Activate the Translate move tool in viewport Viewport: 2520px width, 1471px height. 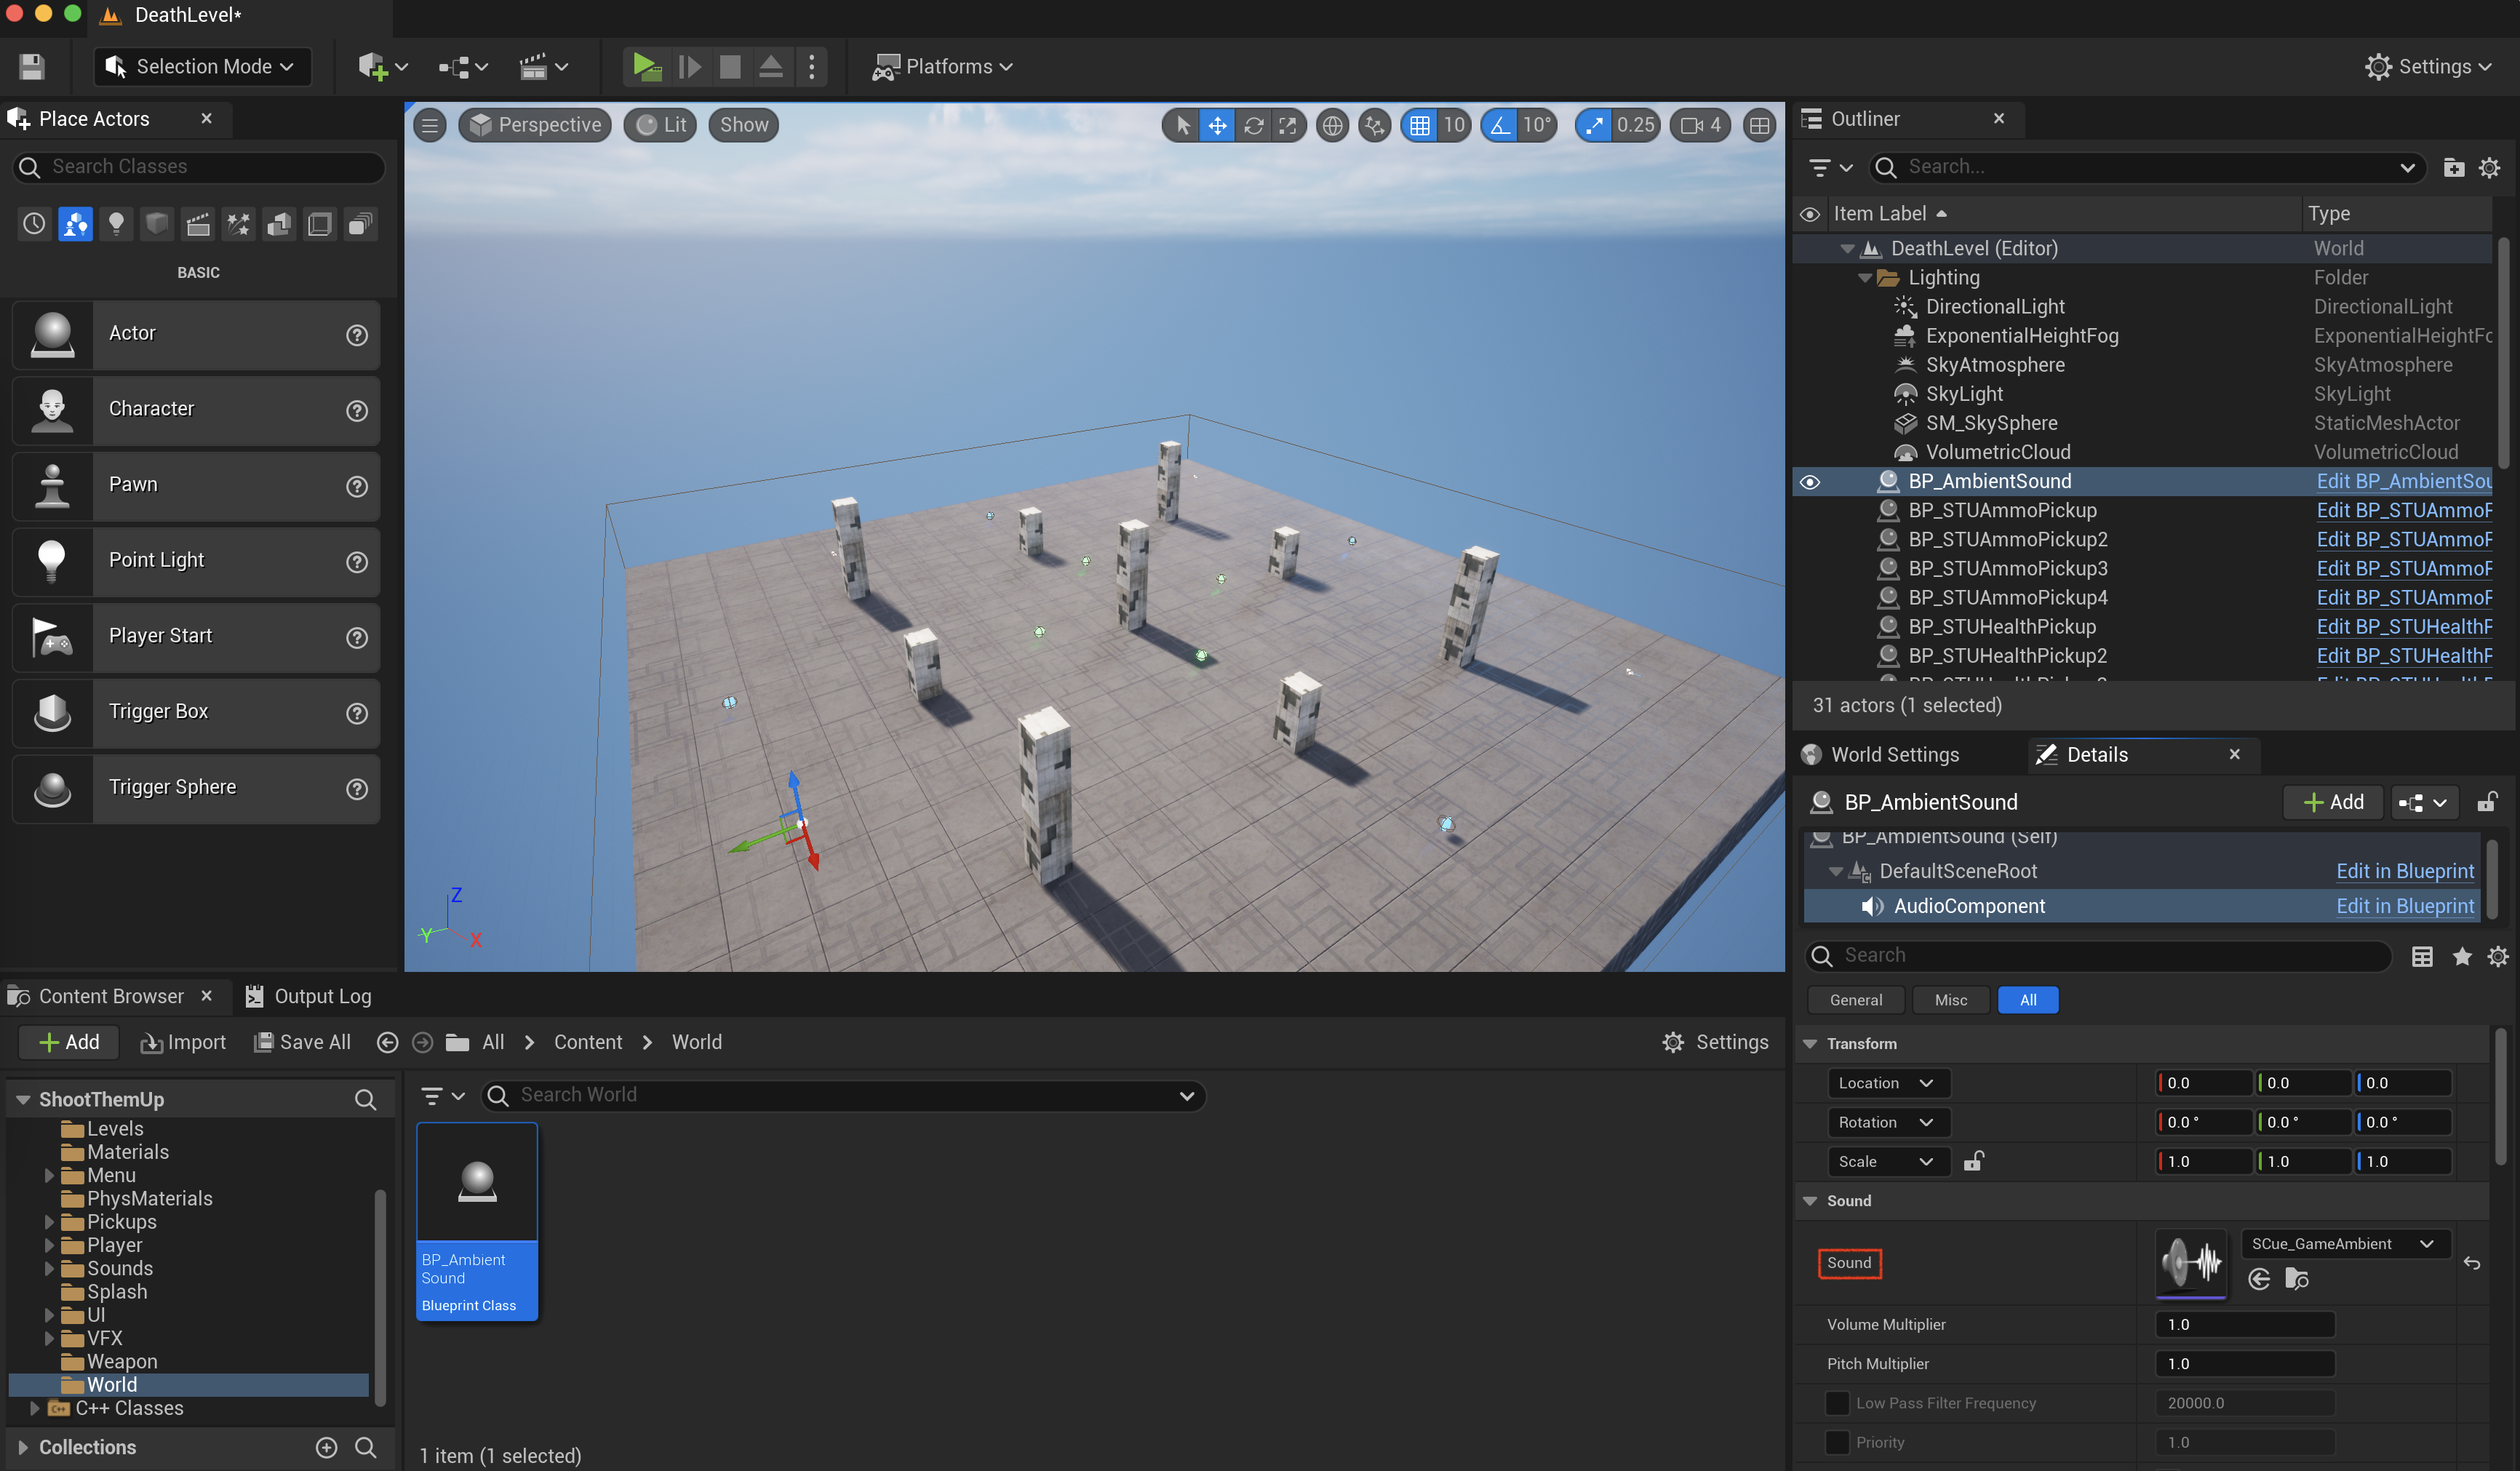(x=1217, y=125)
